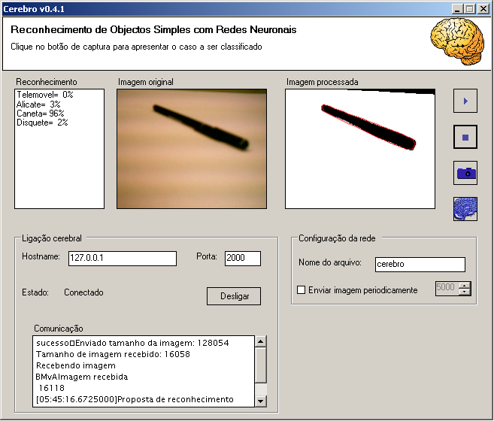Focus the Hostname input field
Image resolution: width=494 pixels, height=421 pixels.
(123, 259)
